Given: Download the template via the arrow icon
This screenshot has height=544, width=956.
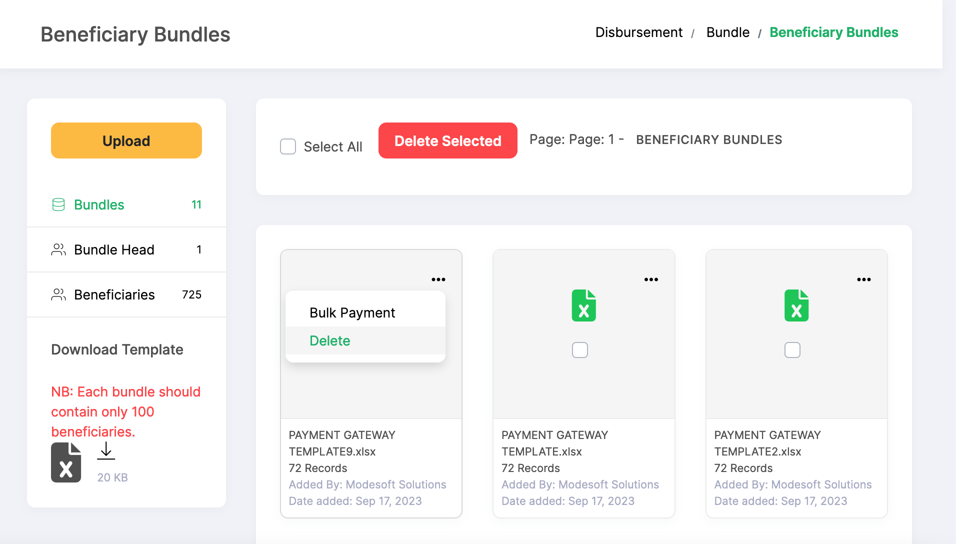Looking at the screenshot, I should [106, 450].
